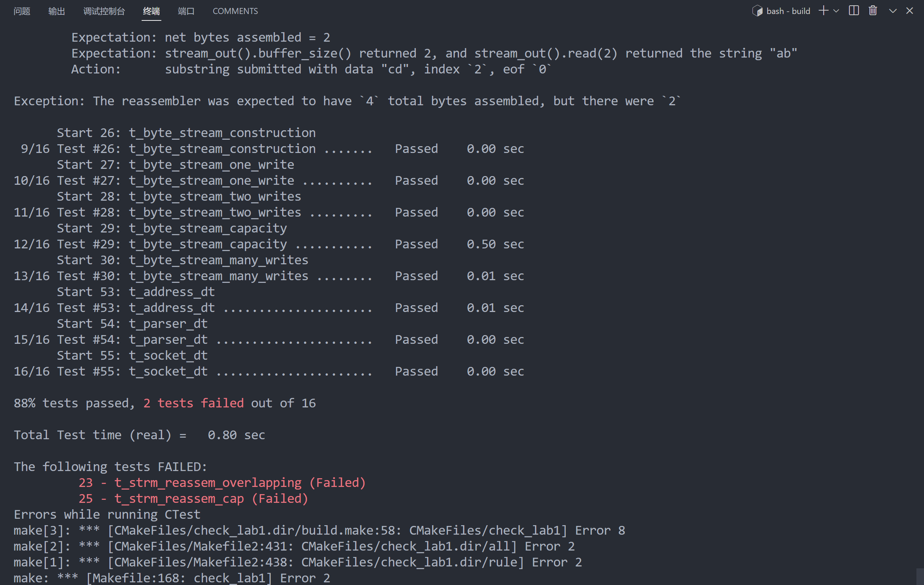Click the terminal scrollbar thumb at bottom right
This screenshot has width=924, height=585.
point(920,576)
